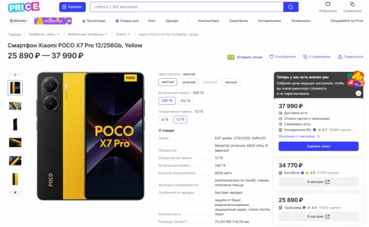This screenshot has height=227, width=369.
Task: Choose 8 Гб RAM option
Action: pos(164,119)
